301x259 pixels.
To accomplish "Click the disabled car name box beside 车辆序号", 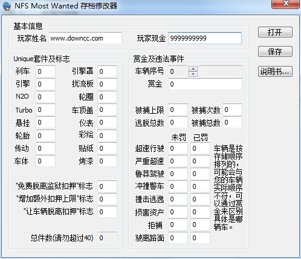I will pyautogui.click(x=221, y=71).
